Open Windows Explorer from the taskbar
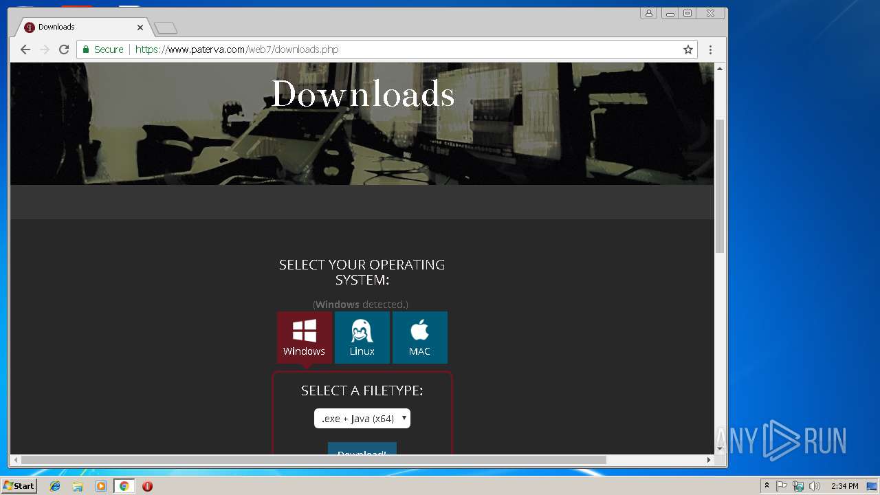 [78, 486]
